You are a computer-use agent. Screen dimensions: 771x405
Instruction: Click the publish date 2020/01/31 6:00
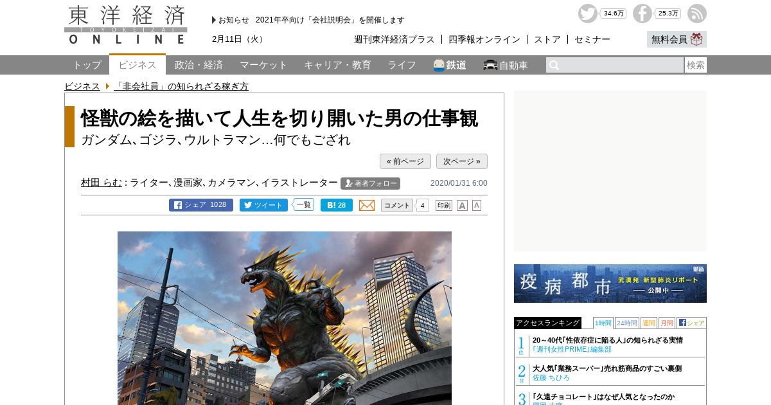tap(459, 183)
